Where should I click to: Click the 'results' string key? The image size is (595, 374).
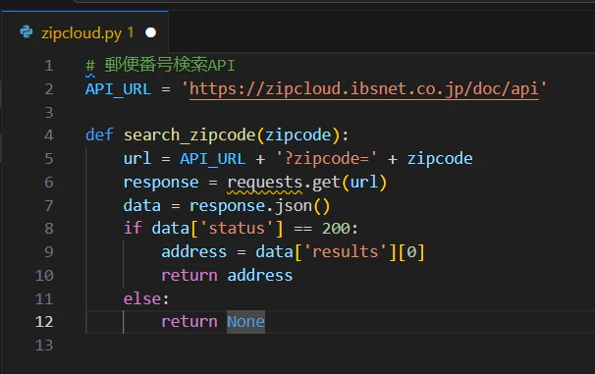(x=345, y=252)
